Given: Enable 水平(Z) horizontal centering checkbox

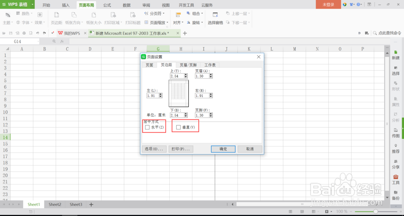Looking at the screenshot, I should point(147,127).
